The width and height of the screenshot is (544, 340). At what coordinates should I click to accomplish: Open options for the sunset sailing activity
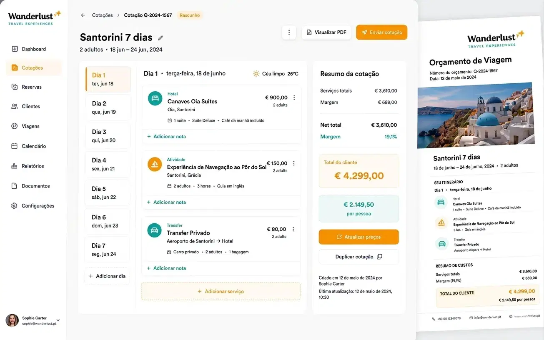pos(293,163)
